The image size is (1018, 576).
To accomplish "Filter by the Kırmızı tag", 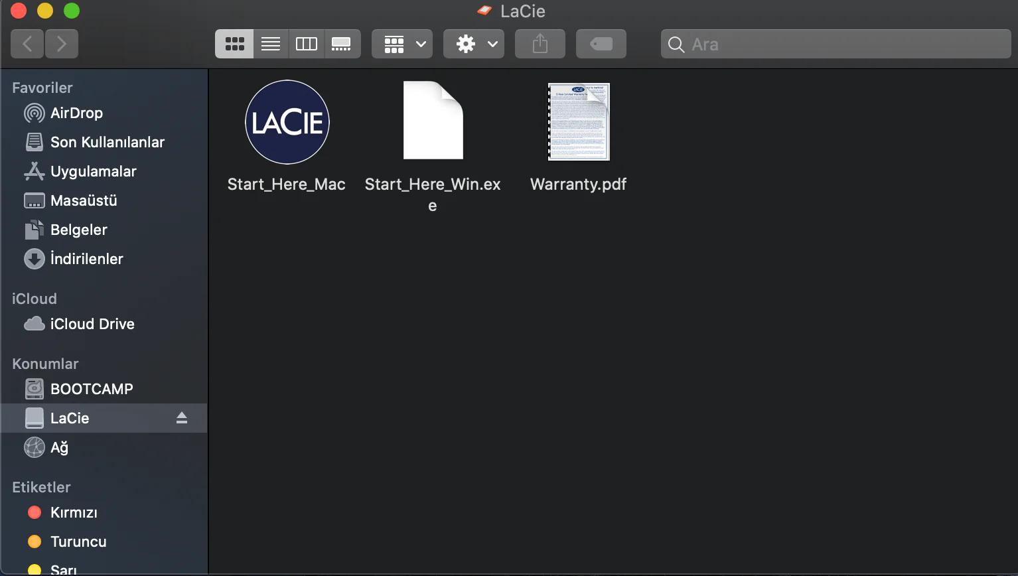I will [104, 512].
